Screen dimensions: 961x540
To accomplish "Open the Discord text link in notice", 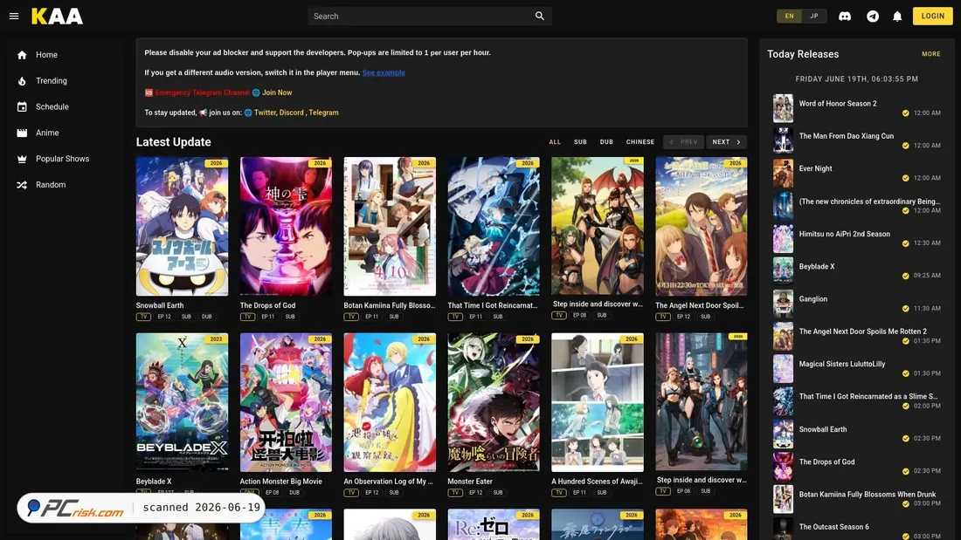I will coord(291,113).
